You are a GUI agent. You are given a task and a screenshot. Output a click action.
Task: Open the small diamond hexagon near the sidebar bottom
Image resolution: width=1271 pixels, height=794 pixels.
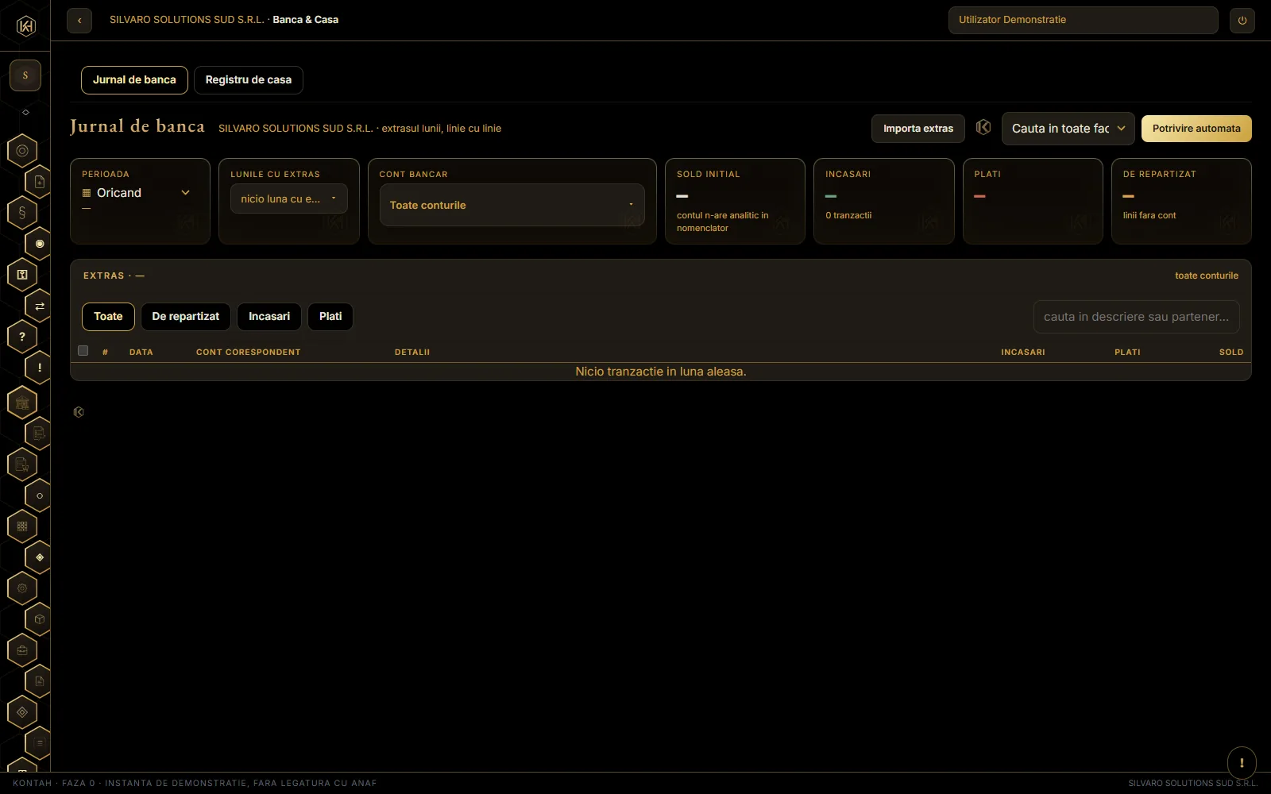(x=22, y=712)
